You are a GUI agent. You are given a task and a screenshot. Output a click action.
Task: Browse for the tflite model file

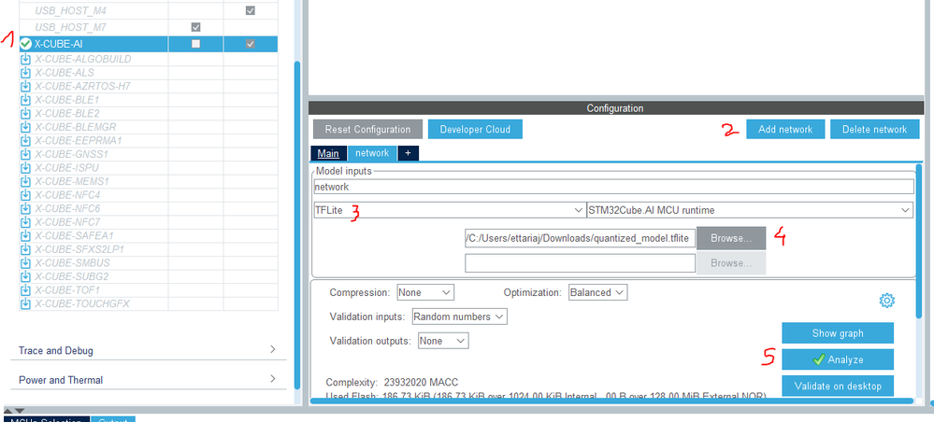pos(731,238)
